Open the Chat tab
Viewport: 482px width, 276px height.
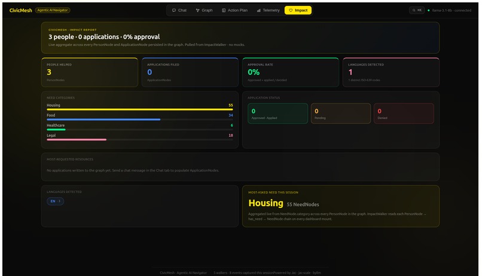[x=179, y=10]
